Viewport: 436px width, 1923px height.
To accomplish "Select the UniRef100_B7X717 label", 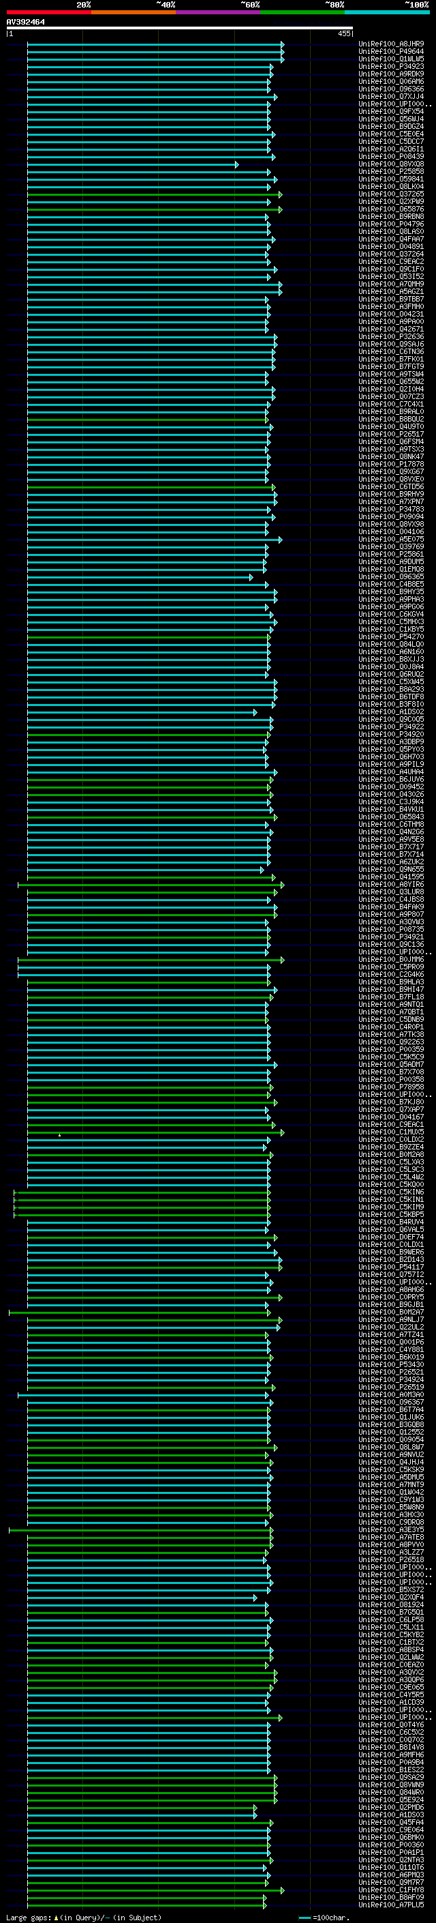I will pyautogui.click(x=391, y=847).
